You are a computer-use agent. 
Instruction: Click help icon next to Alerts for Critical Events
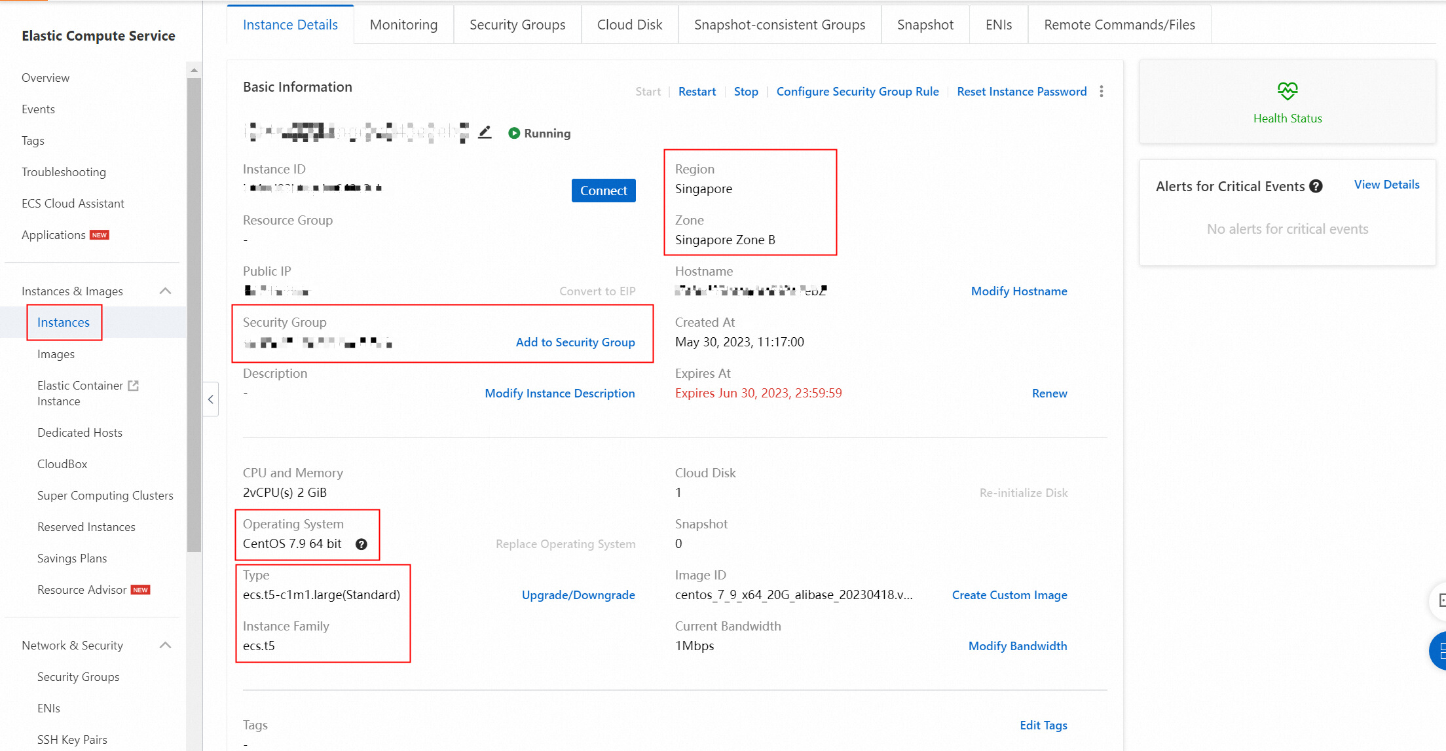tap(1316, 187)
